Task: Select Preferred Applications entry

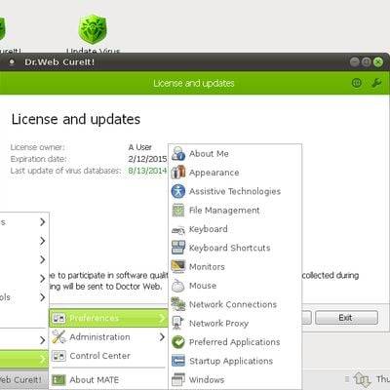Action: point(235,342)
